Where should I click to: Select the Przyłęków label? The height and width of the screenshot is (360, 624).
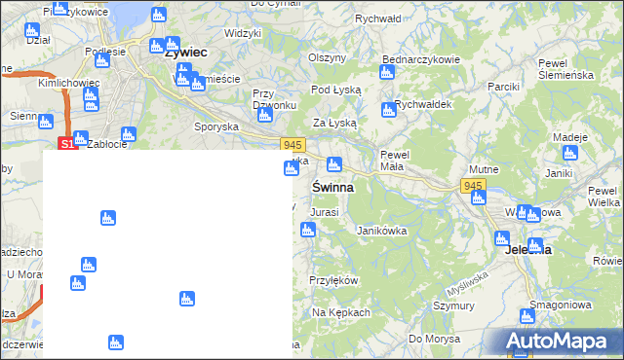[333, 280]
